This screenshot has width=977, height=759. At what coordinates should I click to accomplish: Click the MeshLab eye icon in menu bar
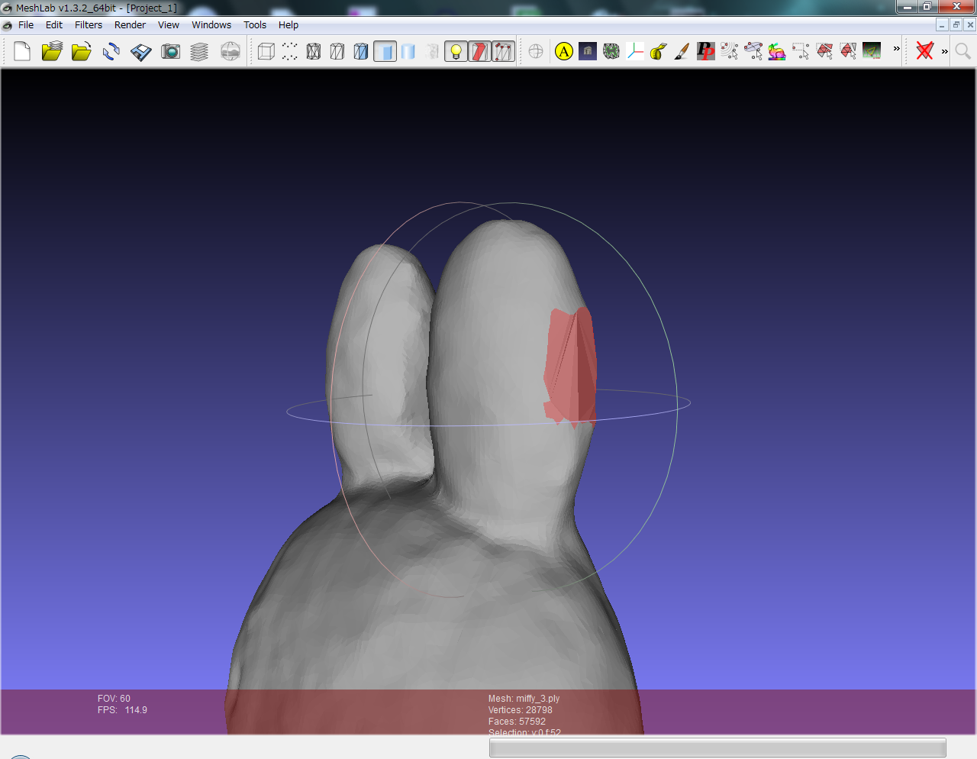pyautogui.click(x=8, y=25)
